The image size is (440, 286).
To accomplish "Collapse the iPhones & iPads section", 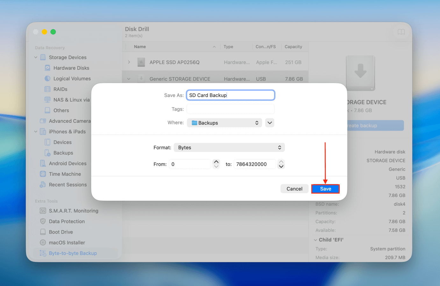I will (35, 131).
